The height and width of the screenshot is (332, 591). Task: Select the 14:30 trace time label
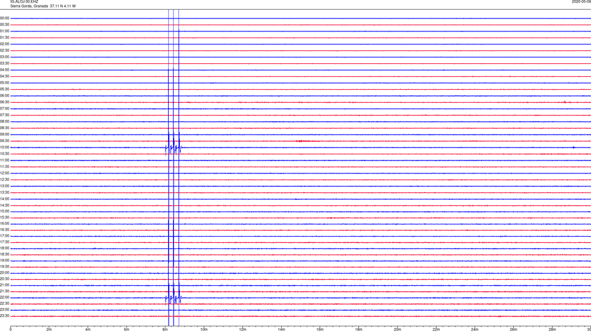(x=4, y=205)
